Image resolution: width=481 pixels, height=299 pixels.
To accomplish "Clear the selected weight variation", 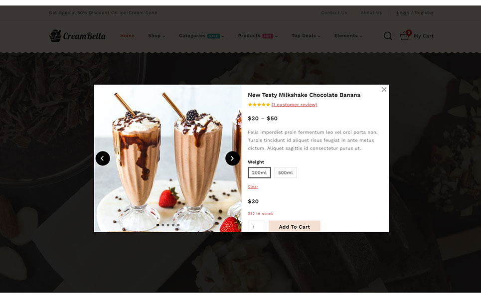I will (x=253, y=186).
